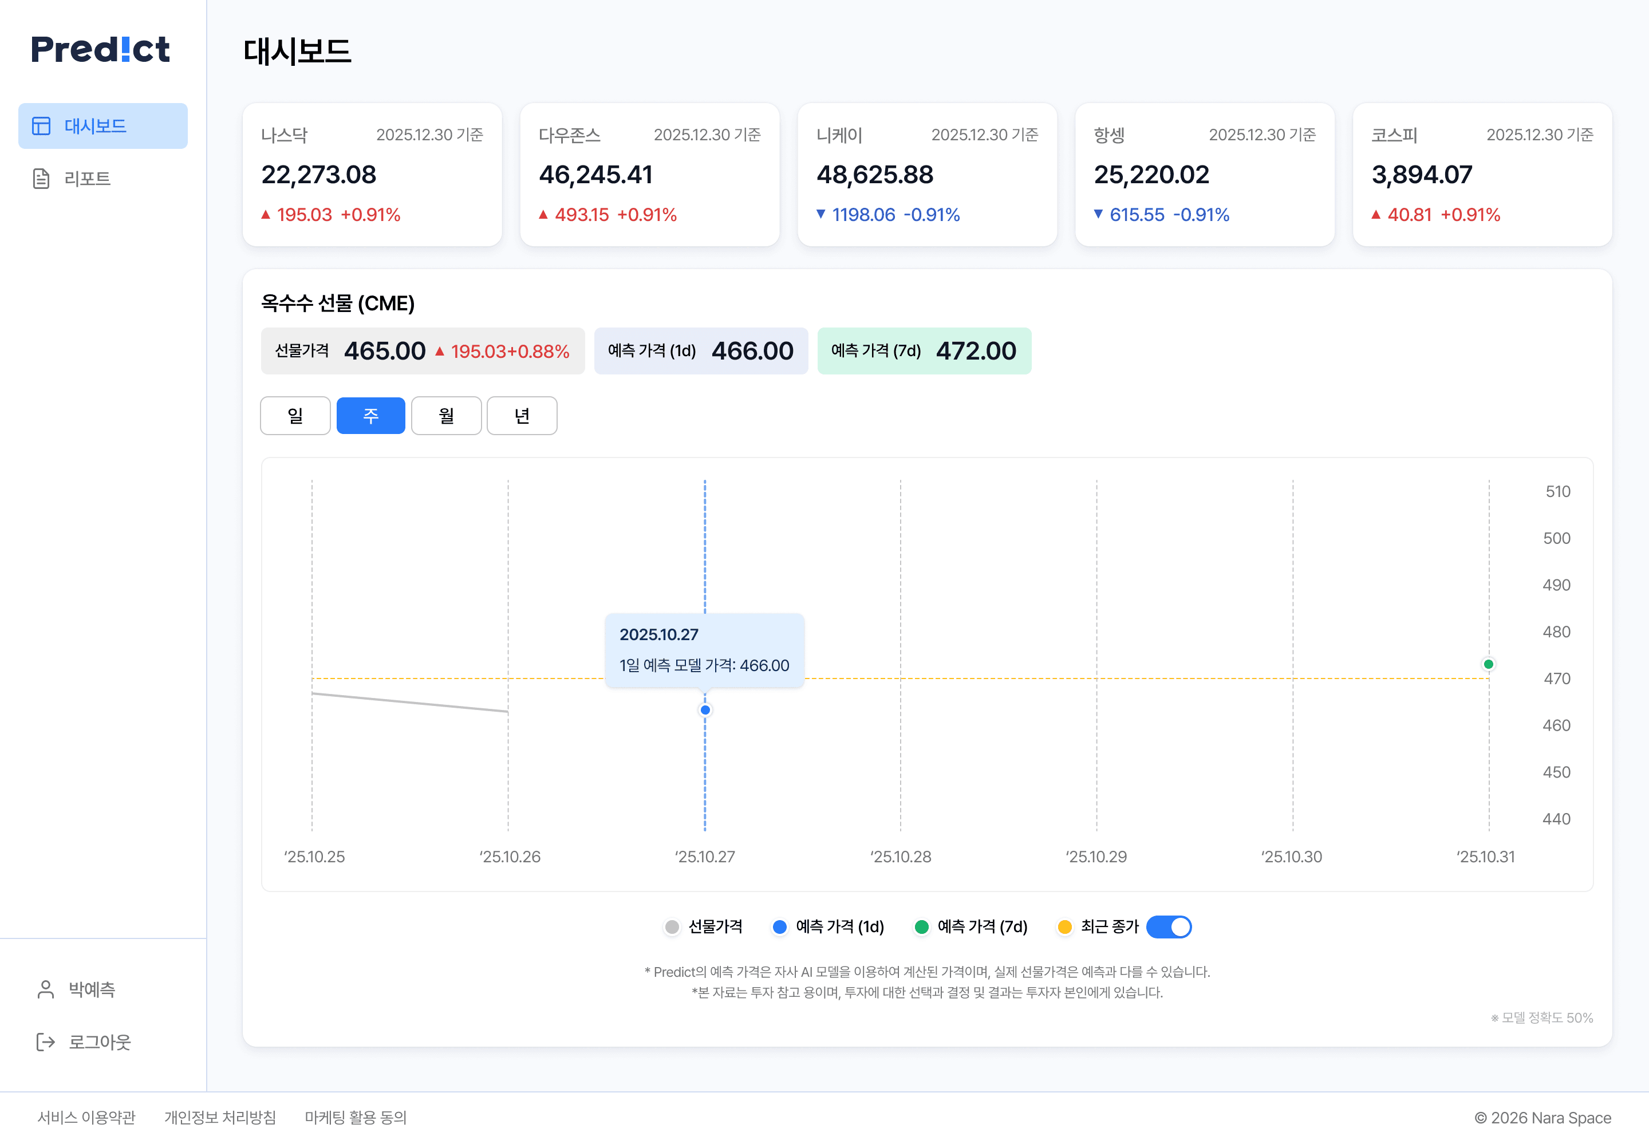Click the logout arrow icon

click(x=45, y=1042)
